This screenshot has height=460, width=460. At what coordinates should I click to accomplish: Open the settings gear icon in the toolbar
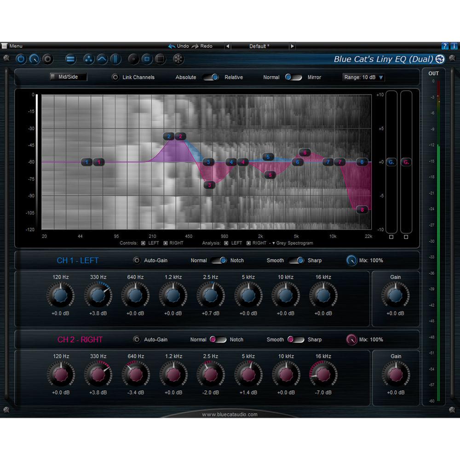47,59
